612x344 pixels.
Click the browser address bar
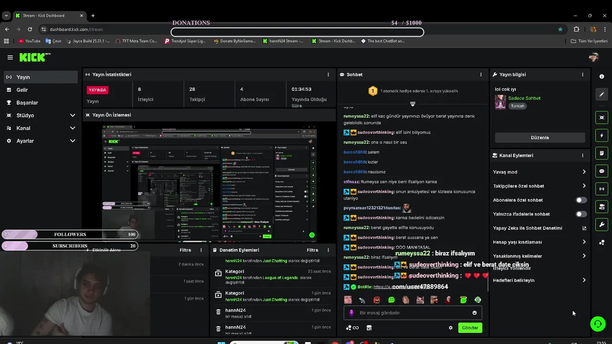click(296, 29)
